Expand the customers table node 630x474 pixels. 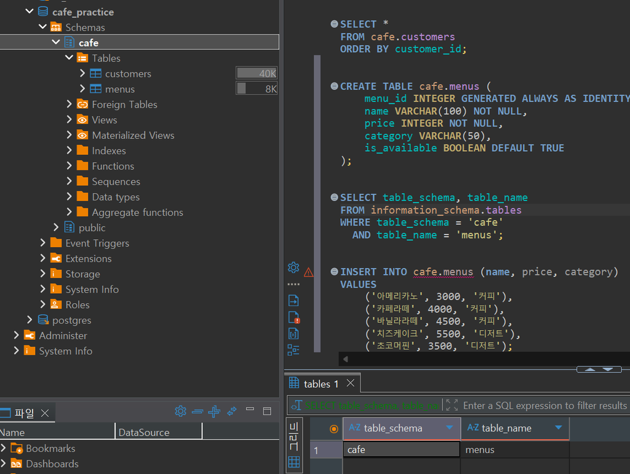(82, 73)
